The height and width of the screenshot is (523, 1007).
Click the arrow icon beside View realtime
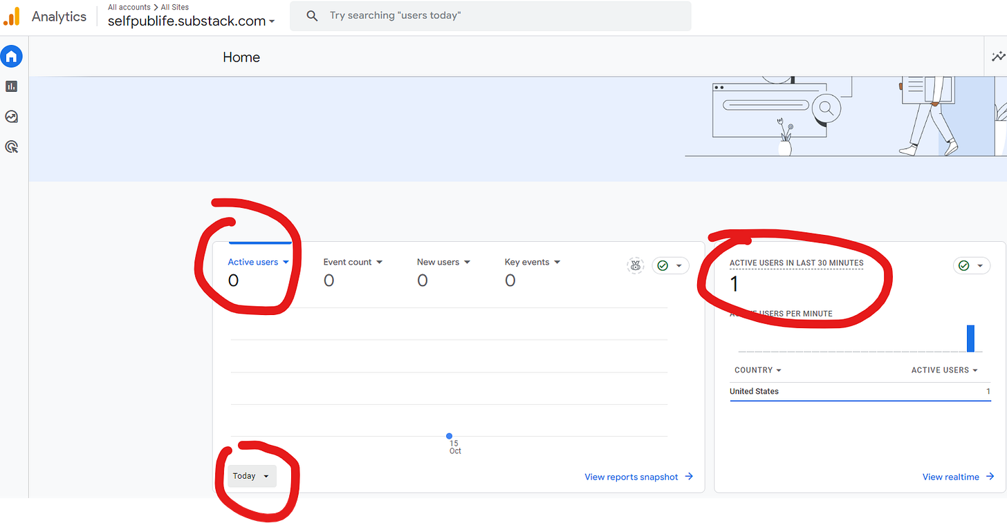pyautogui.click(x=990, y=477)
